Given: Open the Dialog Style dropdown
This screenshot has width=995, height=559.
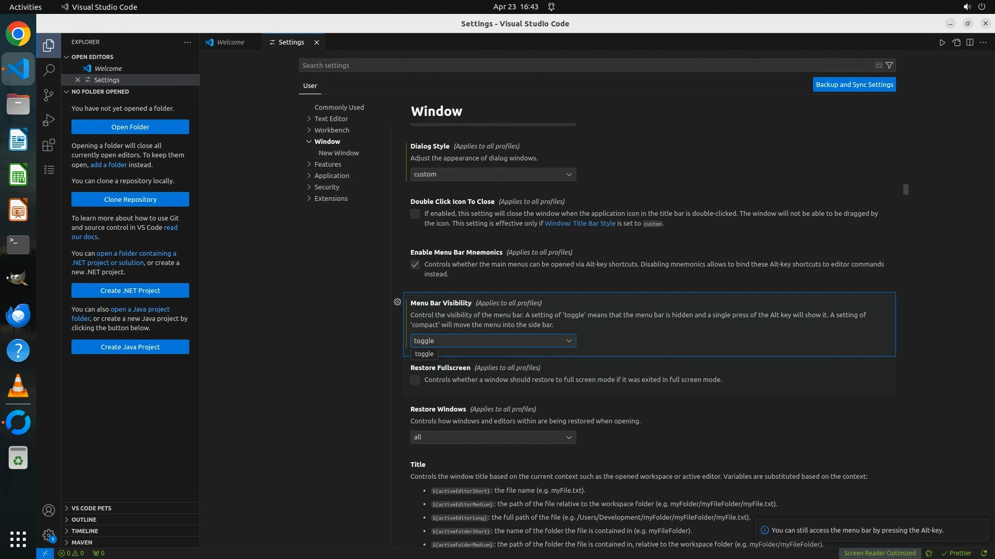Looking at the screenshot, I should coord(493,174).
